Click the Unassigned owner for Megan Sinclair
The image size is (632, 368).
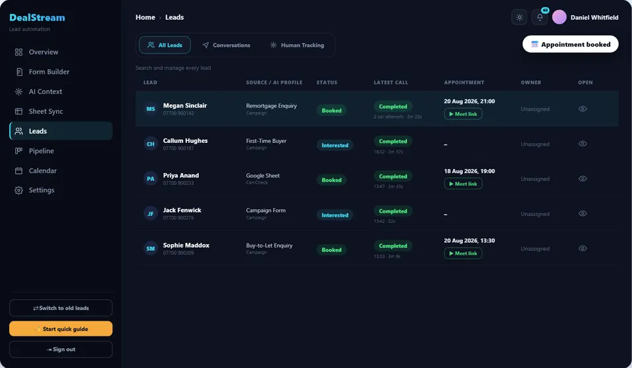535,109
